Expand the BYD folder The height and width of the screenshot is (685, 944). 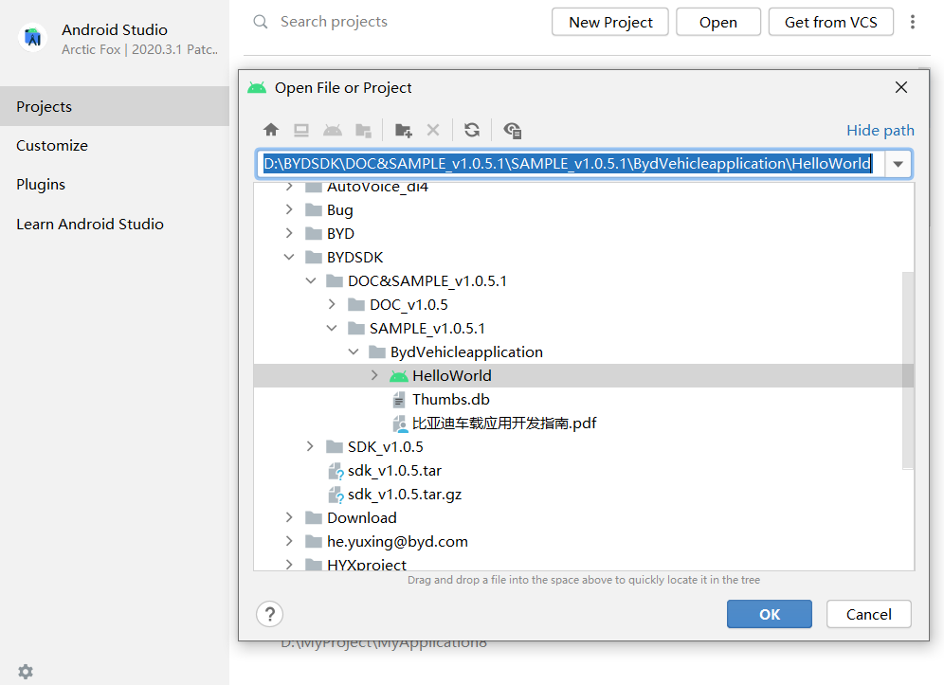[x=289, y=233]
